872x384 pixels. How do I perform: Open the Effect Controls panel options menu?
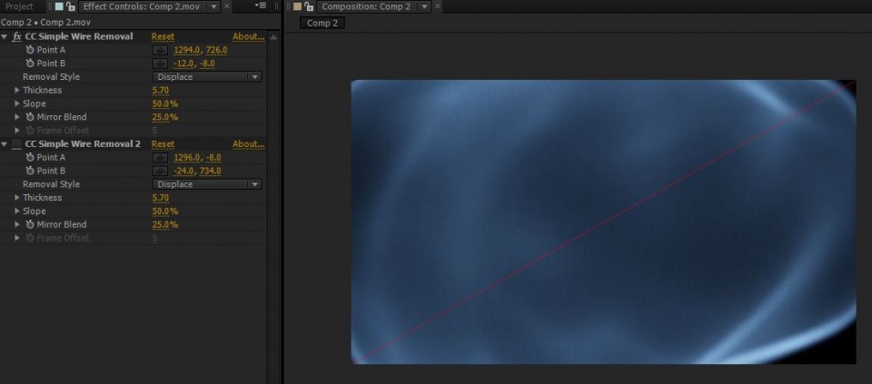262,6
